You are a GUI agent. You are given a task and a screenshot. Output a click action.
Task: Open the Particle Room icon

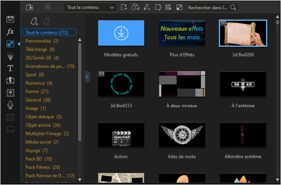10,56
